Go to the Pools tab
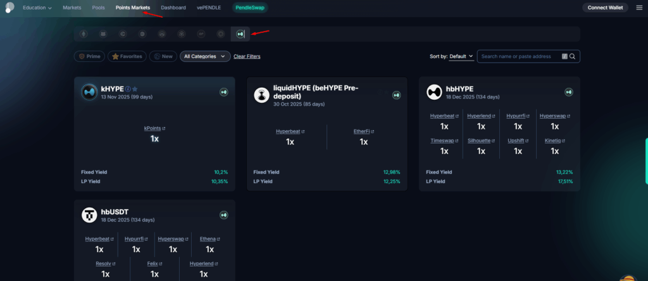This screenshot has height=281, width=648. tap(98, 8)
